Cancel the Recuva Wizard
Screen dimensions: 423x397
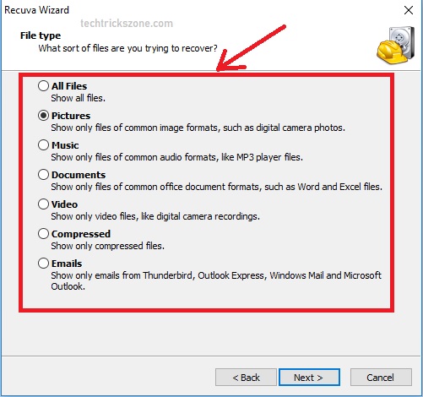click(x=381, y=378)
